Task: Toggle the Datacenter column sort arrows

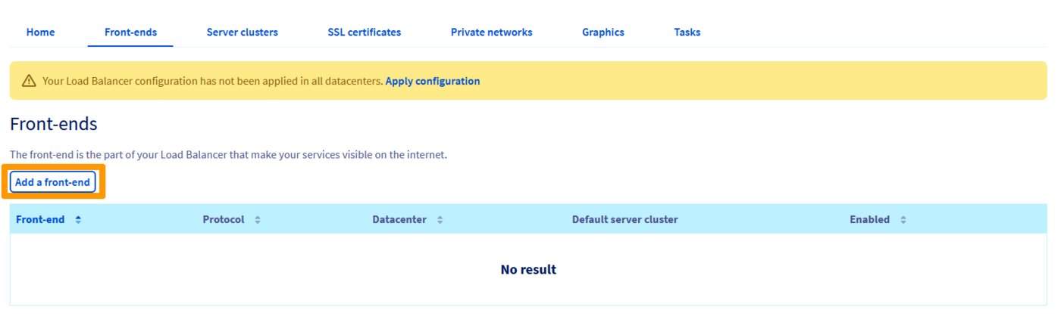Action: coord(440,220)
